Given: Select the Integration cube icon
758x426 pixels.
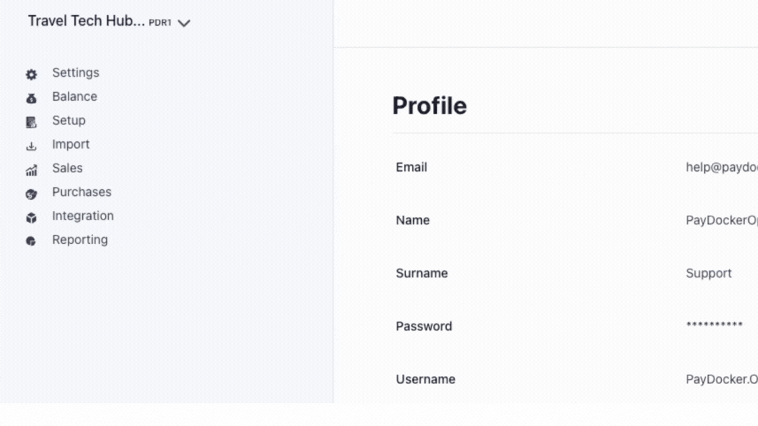Looking at the screenshot, I should point(30,216).
